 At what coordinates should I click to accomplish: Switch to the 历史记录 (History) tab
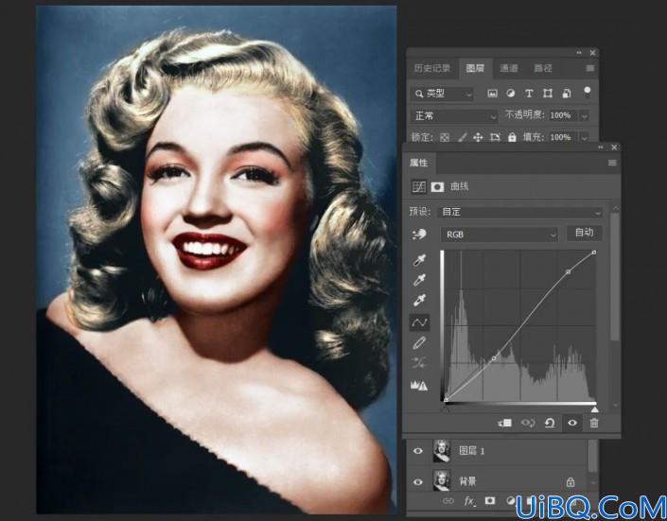coord(431,68)
